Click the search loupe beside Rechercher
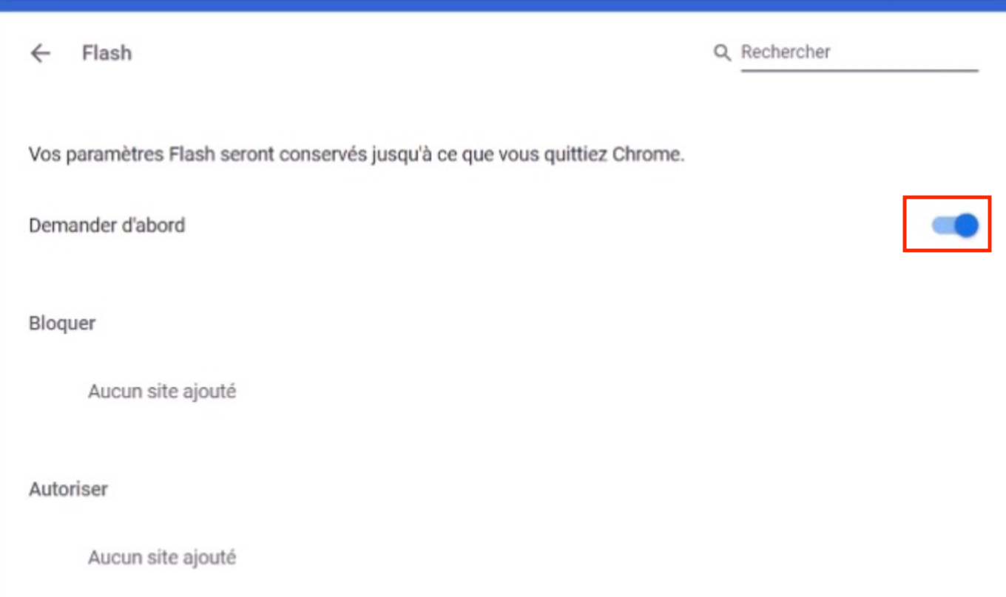The width and height of the screenshot is (1006, 597). point(721,52)
